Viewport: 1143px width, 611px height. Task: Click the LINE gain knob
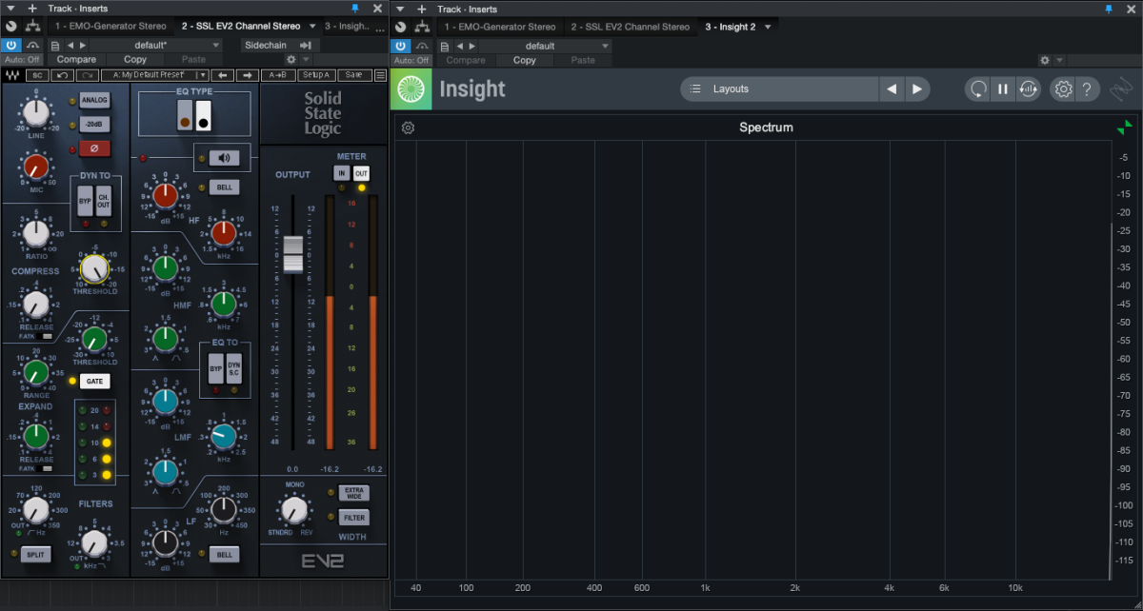[35, 113]
